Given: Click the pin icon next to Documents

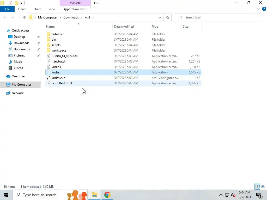Looking at the screenshot, I should pos(39,49).
